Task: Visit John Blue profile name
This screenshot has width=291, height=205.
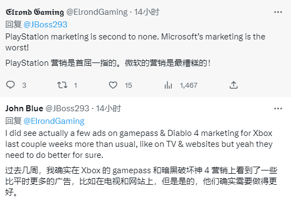Action: (x=24, y=109)
